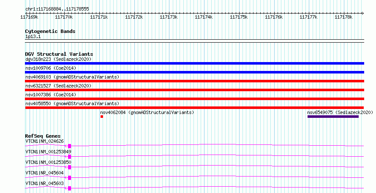Click the 117169k ruler tick label

click(29, 17)
